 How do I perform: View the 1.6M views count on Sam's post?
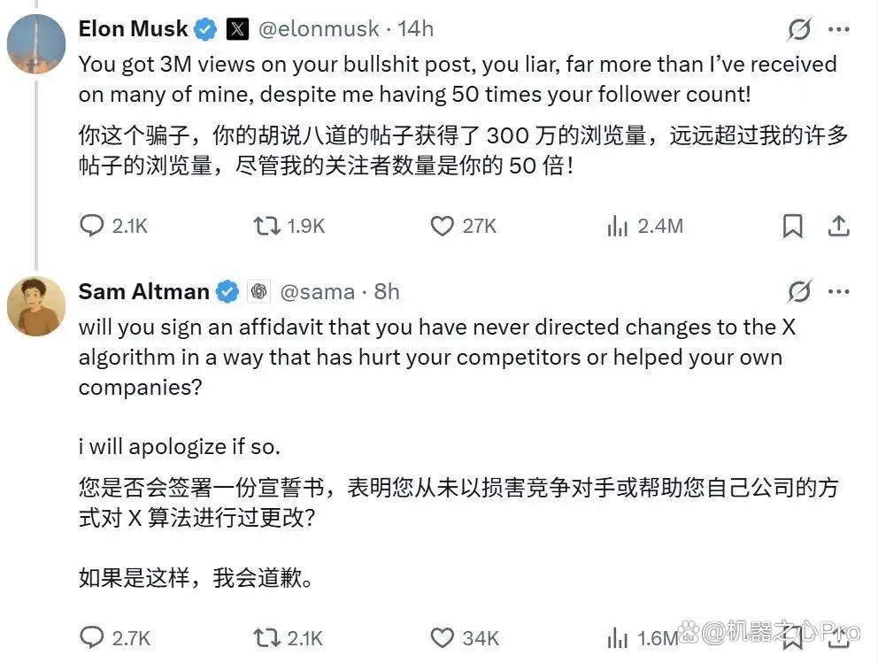click(x=643, y=638)
